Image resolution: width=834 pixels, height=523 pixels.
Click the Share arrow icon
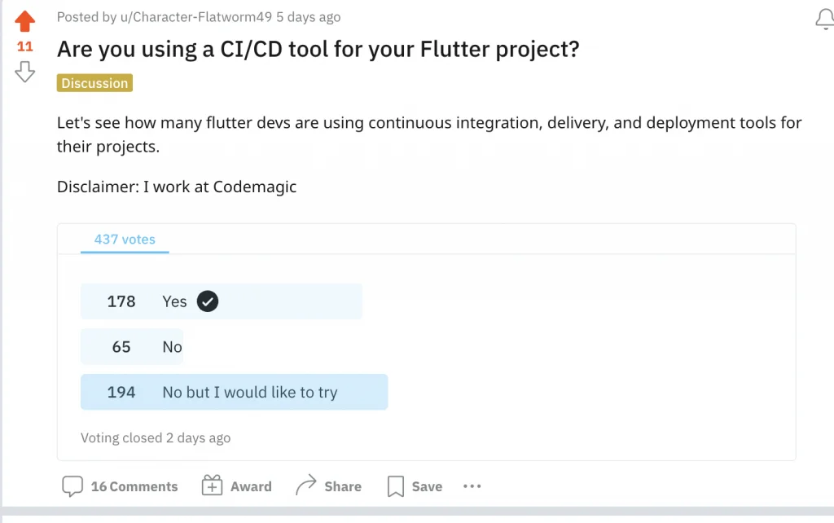click(x=306, y=486)
